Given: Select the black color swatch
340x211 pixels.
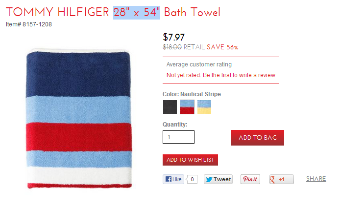Looking at the screenshot, I should (x=170, y=107).
